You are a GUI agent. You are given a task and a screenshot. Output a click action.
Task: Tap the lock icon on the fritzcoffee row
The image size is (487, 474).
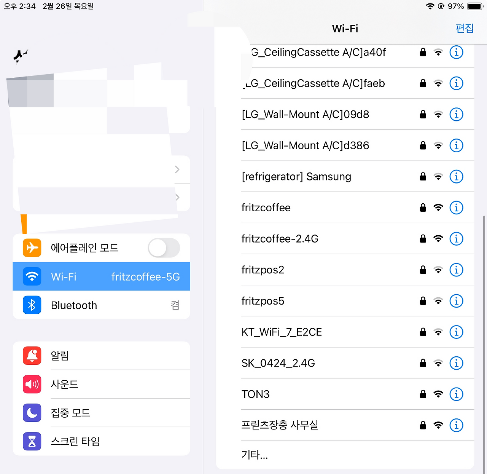(423, 207)
